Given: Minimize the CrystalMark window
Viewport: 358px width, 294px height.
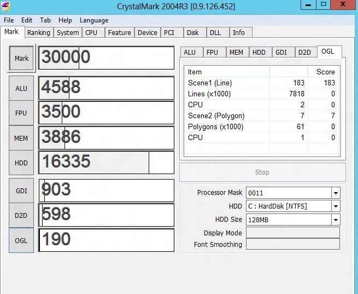Looking at the screenshot, I should point(308,4).
